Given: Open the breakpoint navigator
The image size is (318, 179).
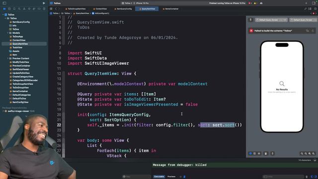Looking at the screenshot, I should tap(39, 9).
